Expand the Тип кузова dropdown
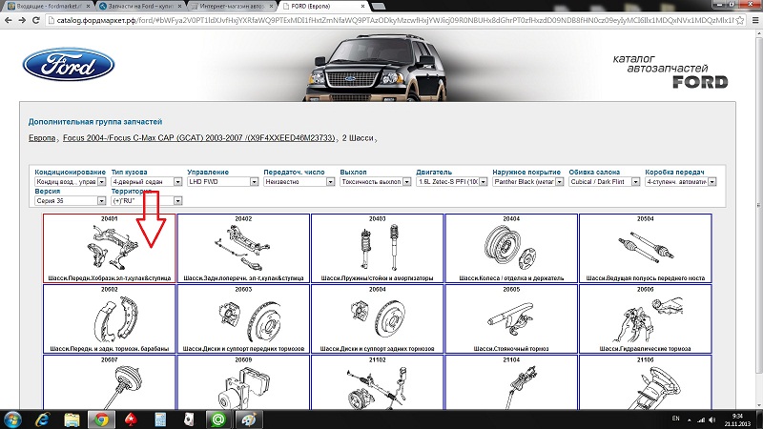The image size is (763, 429). pos(147,181)
